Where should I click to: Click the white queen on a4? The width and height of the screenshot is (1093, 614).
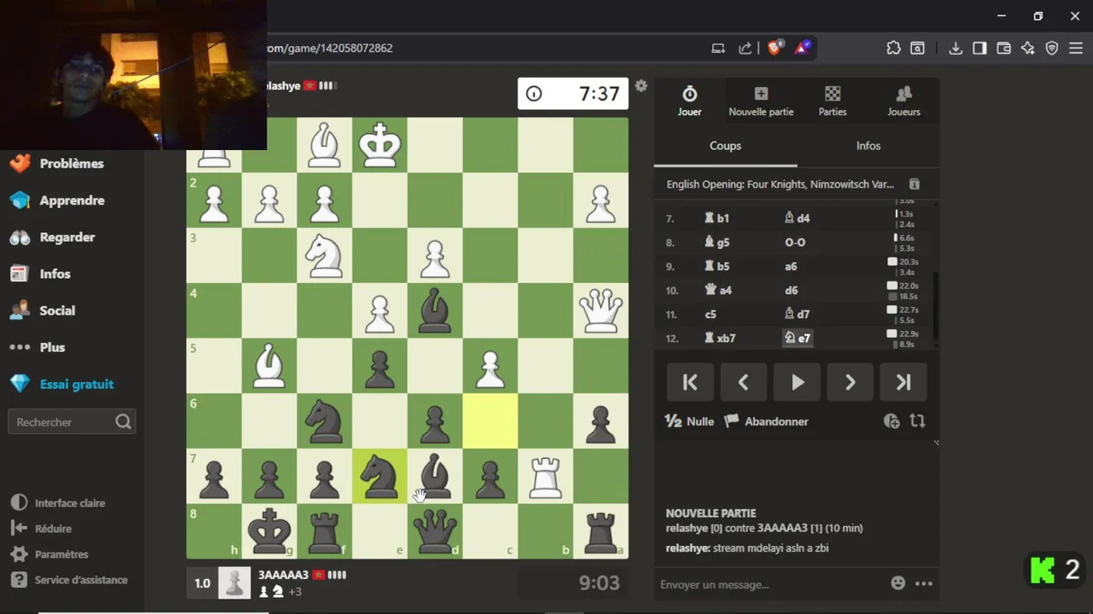[600, 311]
